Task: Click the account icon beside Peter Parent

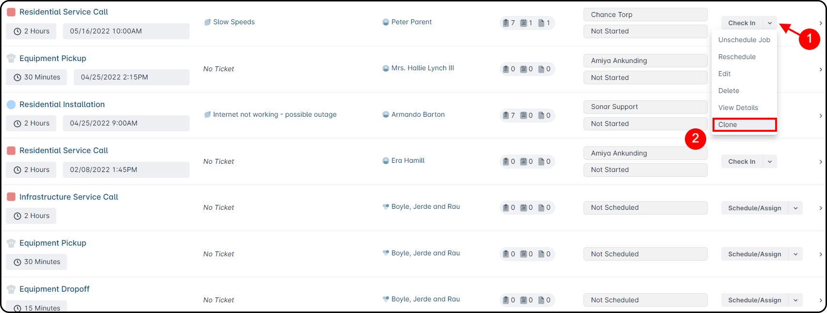Action: tap(386, 22)
